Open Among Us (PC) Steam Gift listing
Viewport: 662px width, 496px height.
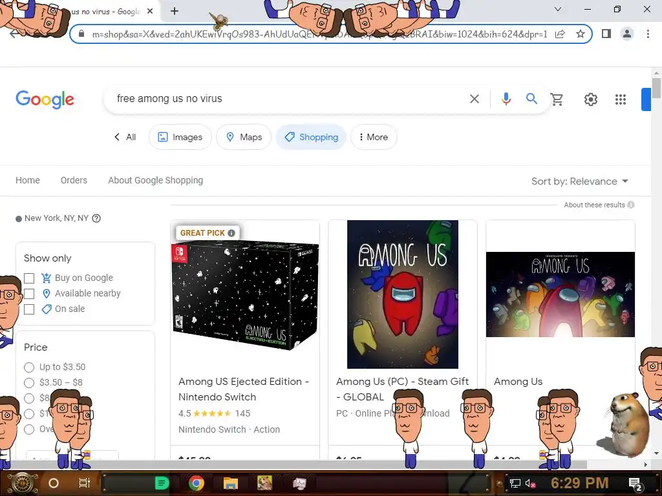(x=402, y=389)
